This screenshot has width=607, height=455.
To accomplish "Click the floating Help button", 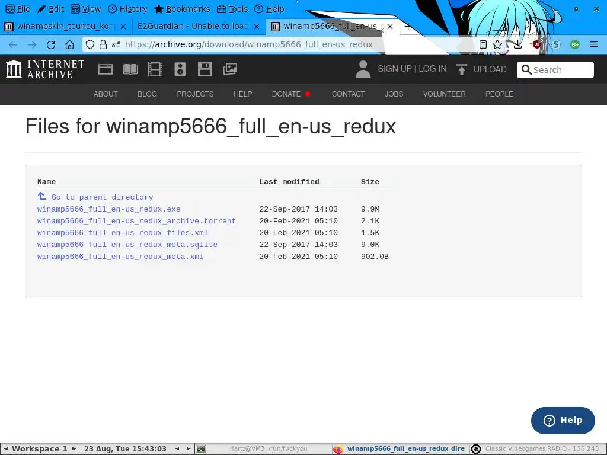I will (x=563, y=421).
